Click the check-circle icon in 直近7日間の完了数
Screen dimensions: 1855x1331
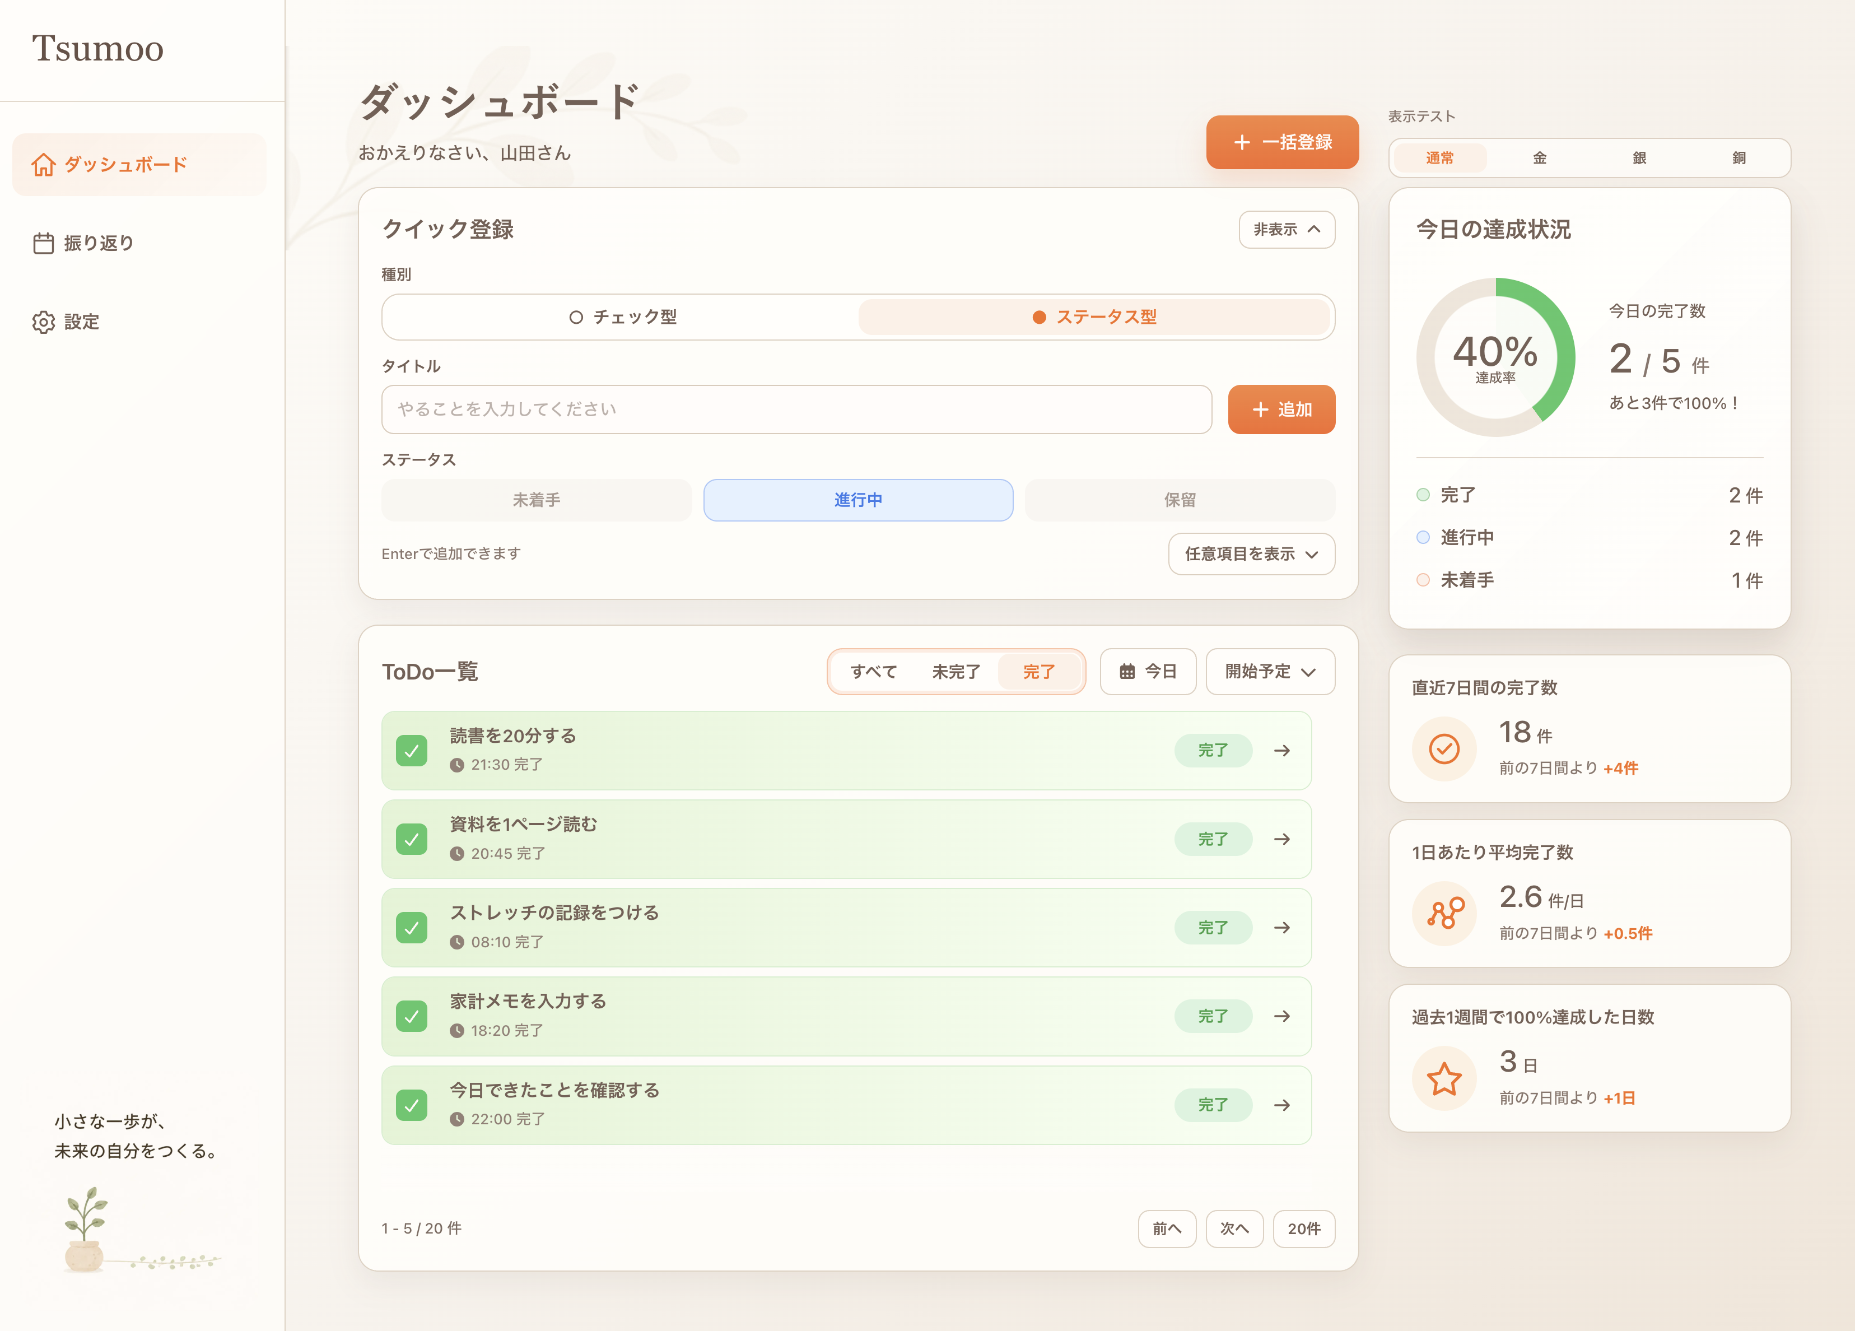point(1443,748)
